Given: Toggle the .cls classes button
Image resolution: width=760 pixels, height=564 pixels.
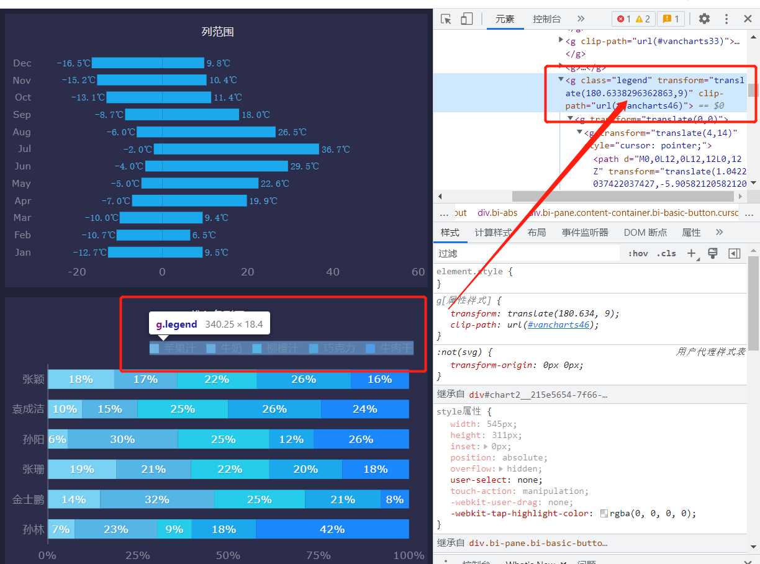Looking at the screenshot, I should [x=666, y=253].
